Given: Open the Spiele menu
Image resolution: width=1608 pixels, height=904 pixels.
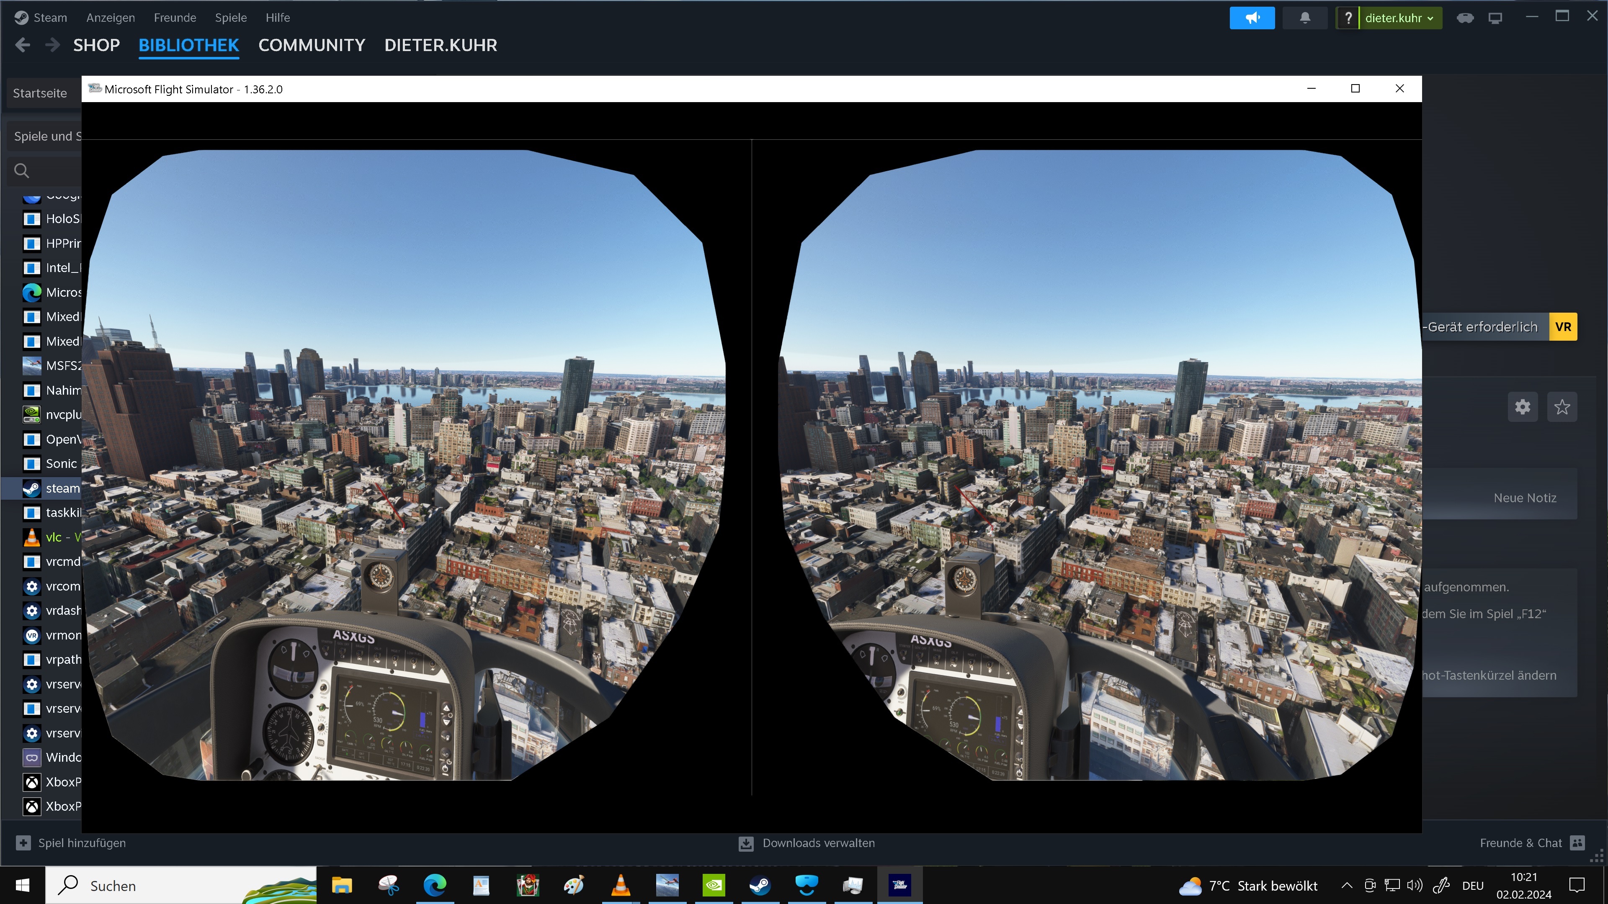Looking at the screenshot, I should tap(231, 18).
